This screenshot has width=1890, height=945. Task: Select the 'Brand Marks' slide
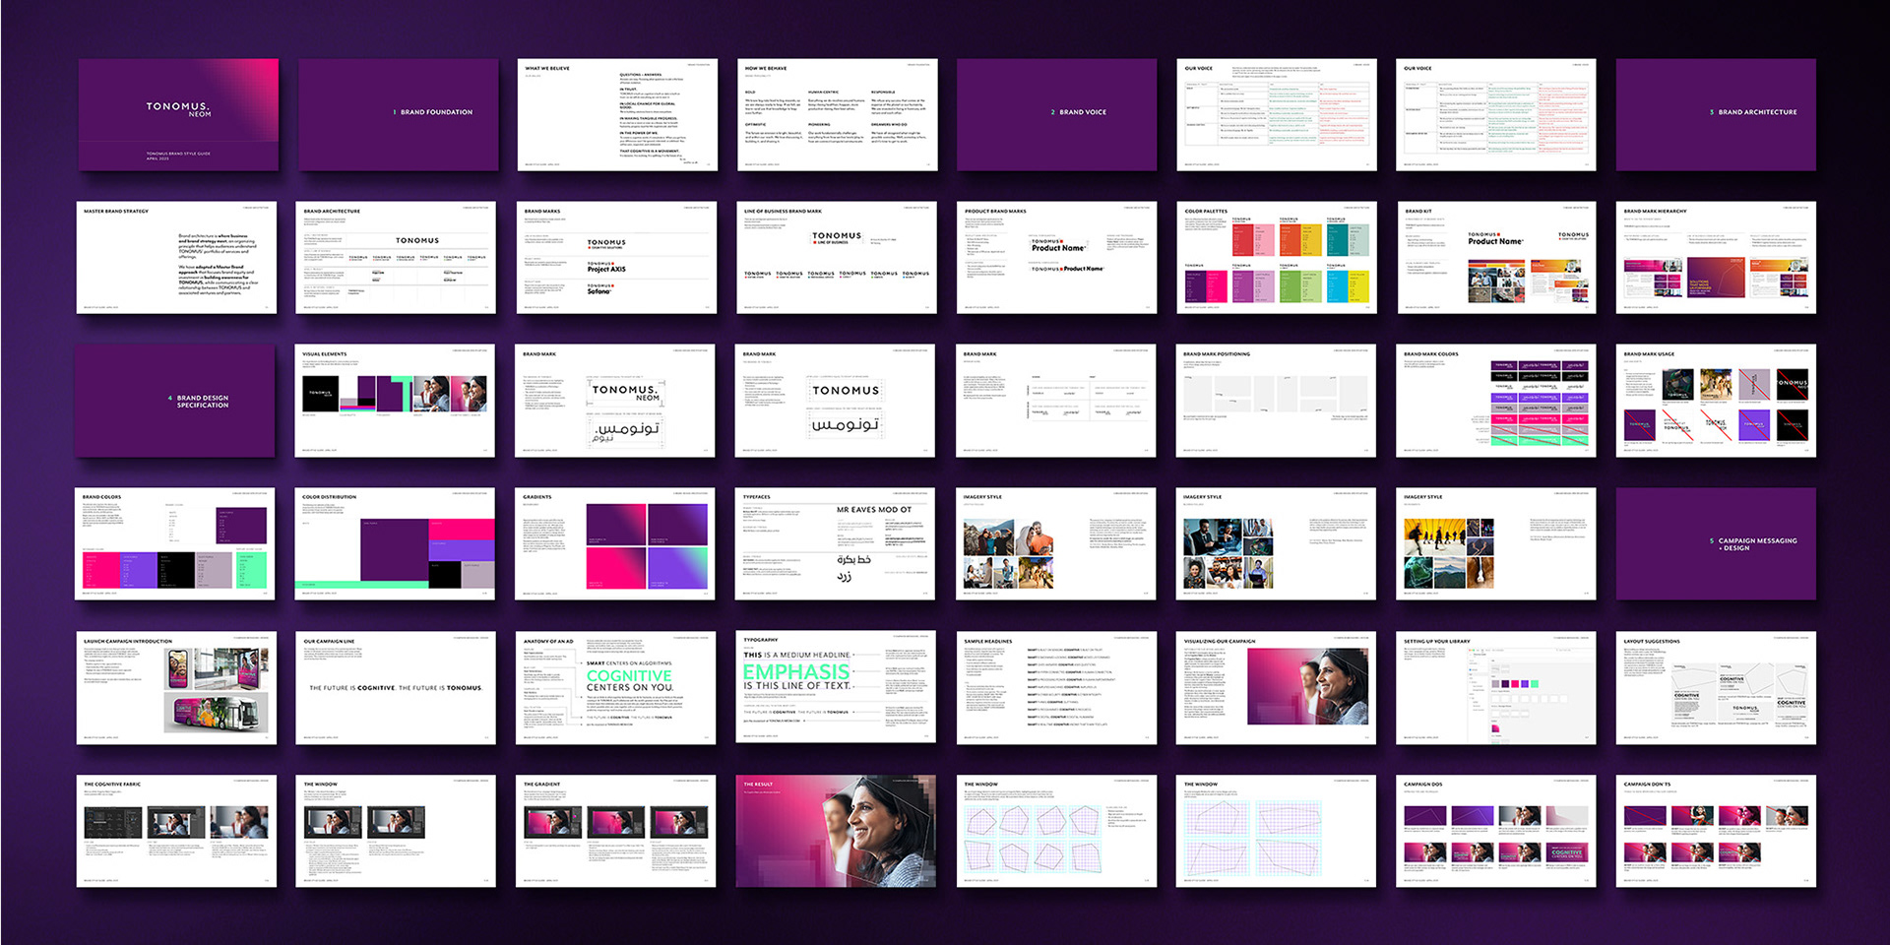616,258
